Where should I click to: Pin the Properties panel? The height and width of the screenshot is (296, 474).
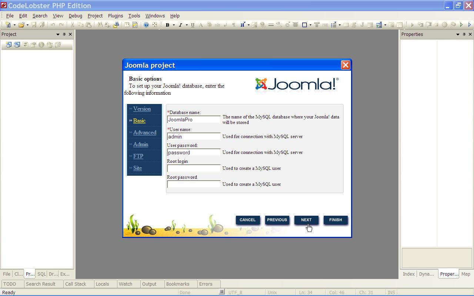click(464, 34)
